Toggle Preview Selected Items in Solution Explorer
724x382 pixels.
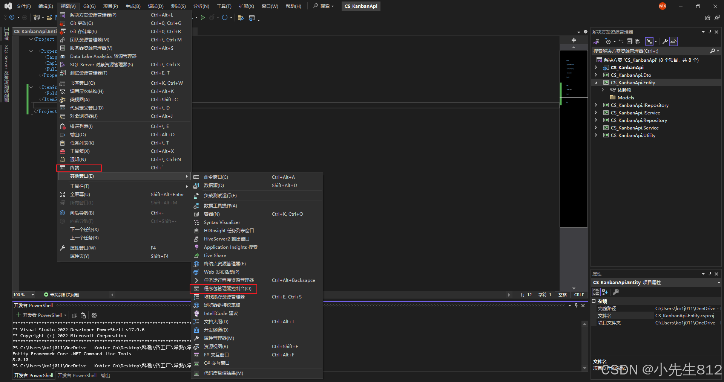coord(674,41)
